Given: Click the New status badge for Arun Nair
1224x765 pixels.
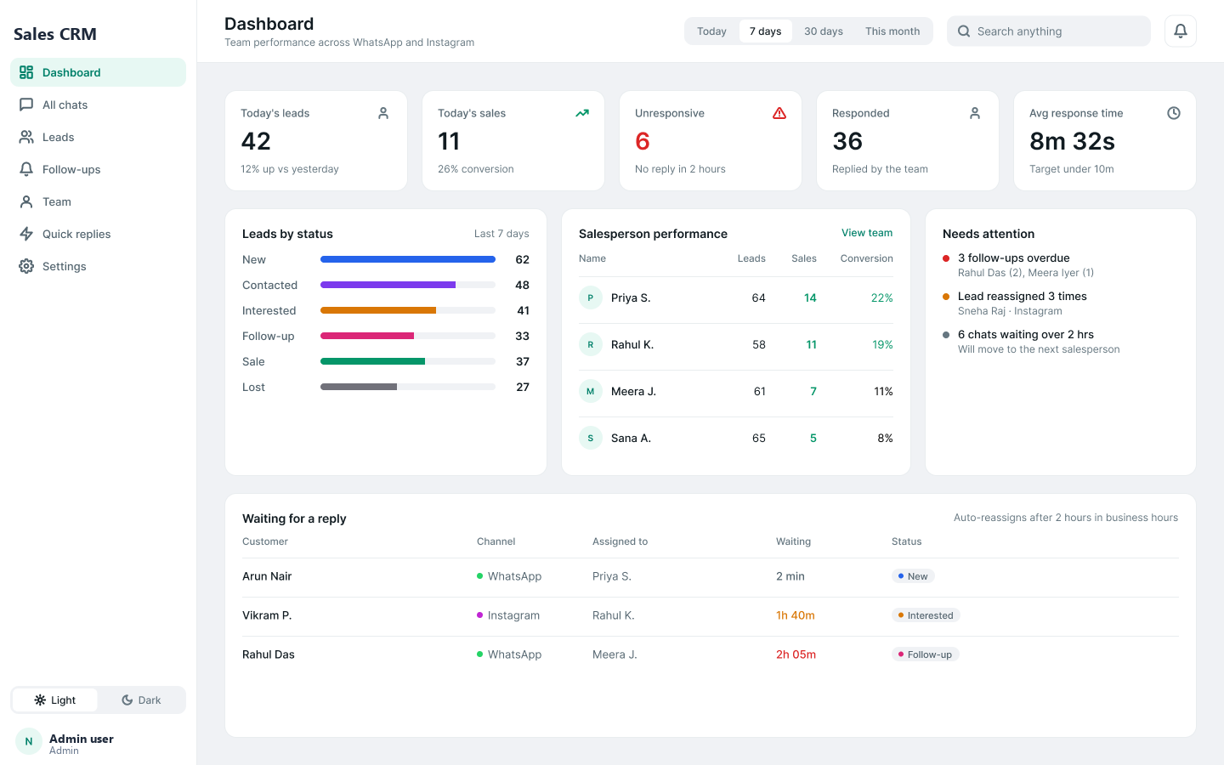Looking at the screenshot, I should (913, 576).
